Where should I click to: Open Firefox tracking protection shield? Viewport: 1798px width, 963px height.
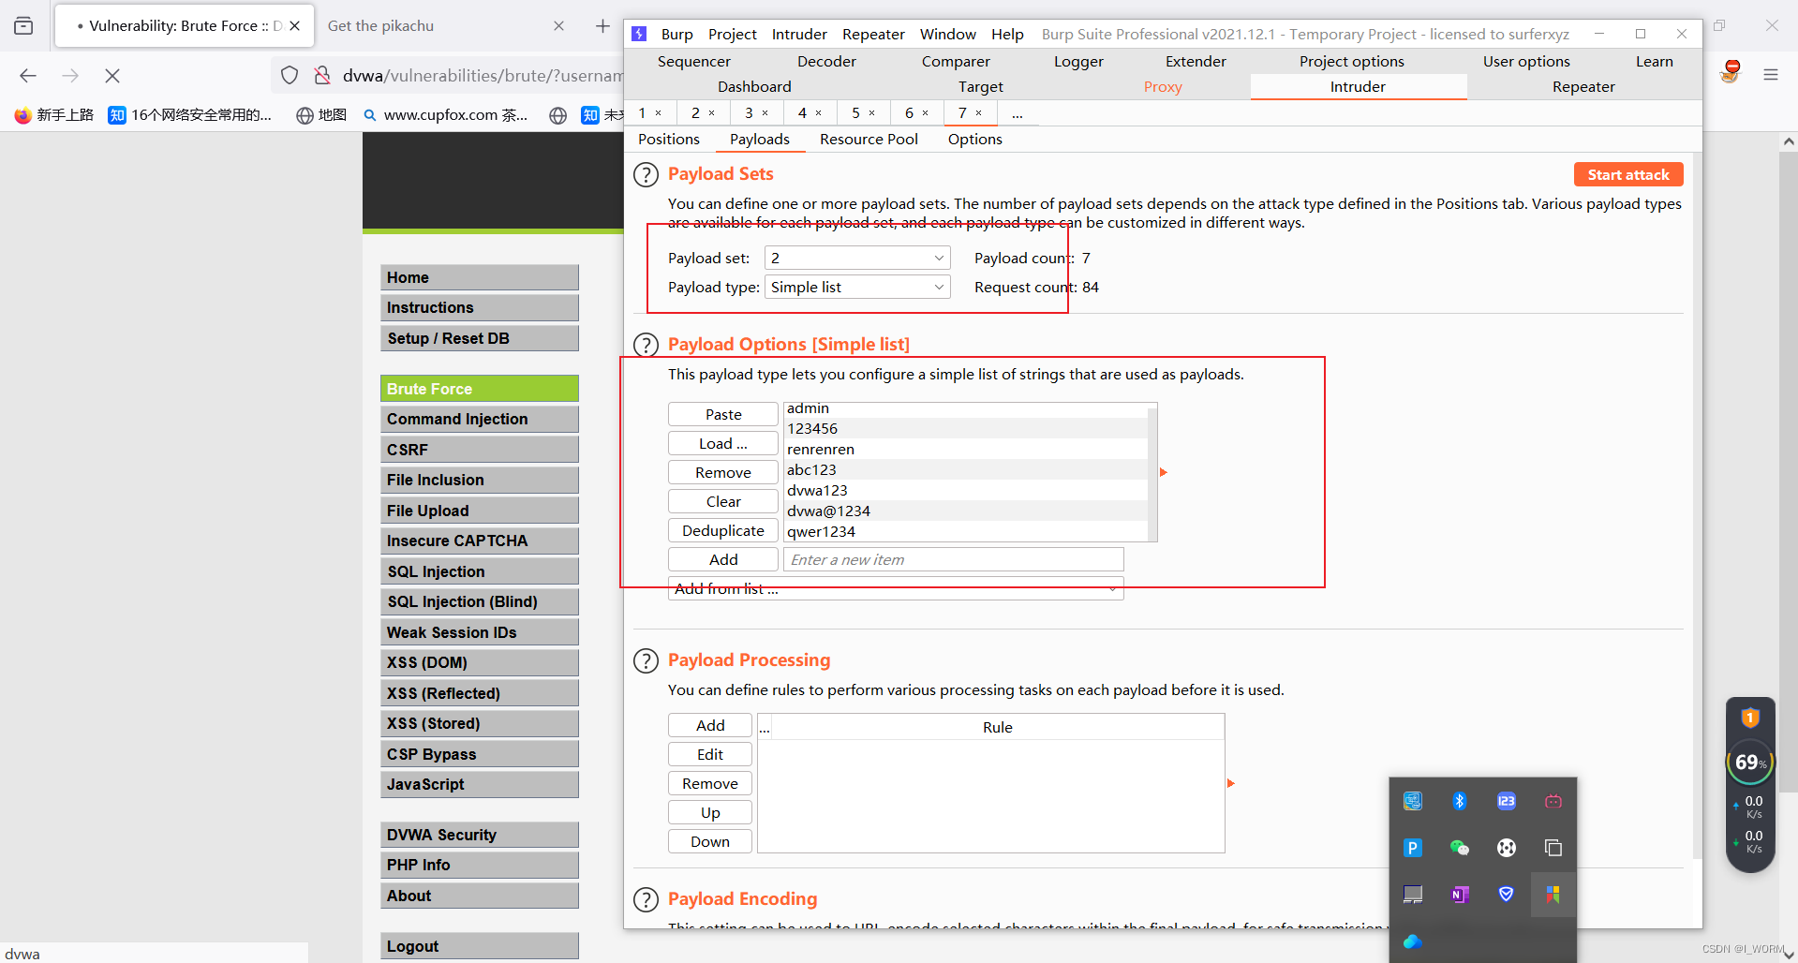pyautogui.click(x=290, y=76)
